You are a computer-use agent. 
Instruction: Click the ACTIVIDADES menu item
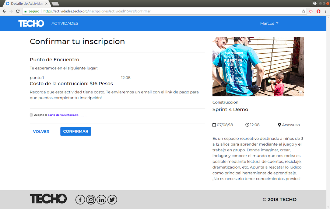click(65, 23)
